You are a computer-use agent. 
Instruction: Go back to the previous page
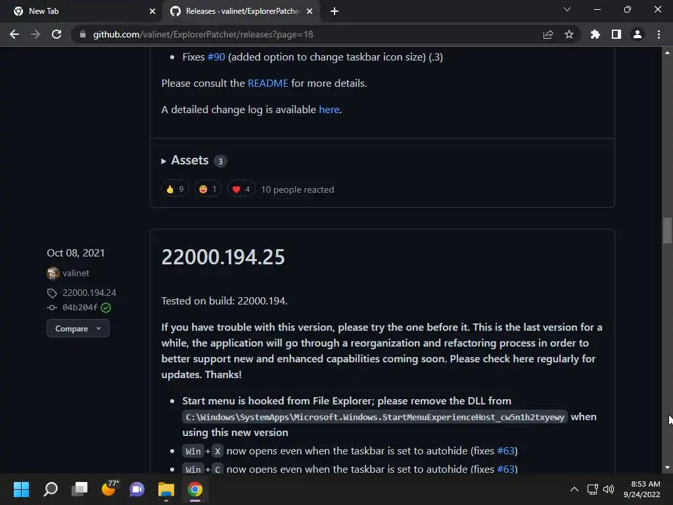tap(14, 34)
